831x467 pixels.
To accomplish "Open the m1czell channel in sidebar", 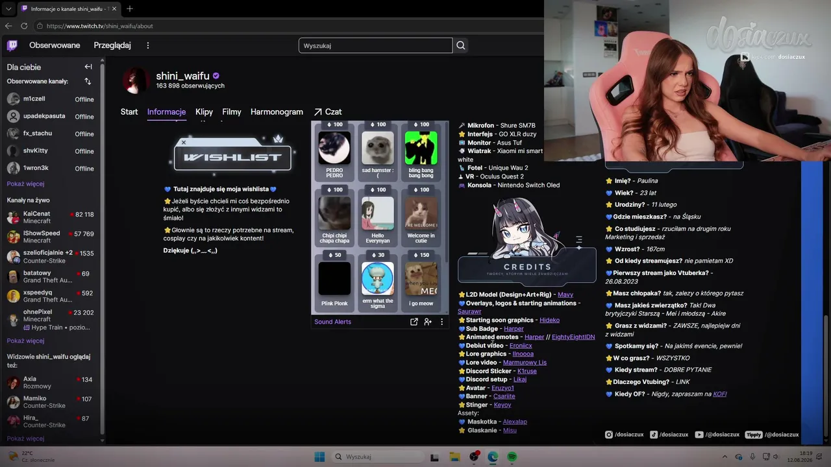I will (51, 99).
